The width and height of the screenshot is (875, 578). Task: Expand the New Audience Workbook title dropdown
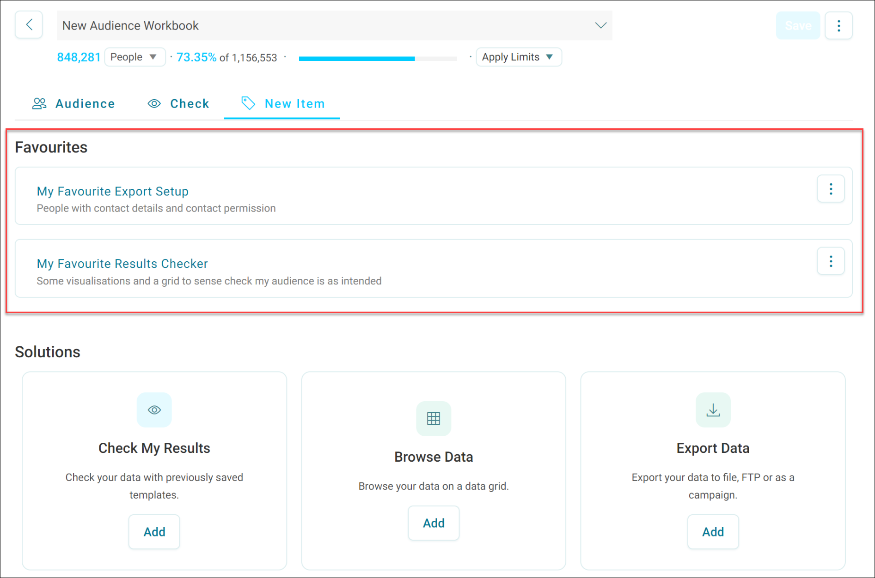click(600, 25)
